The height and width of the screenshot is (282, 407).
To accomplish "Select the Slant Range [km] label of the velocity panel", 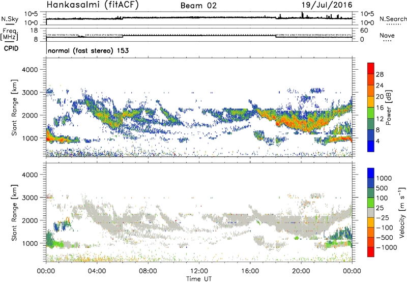I will pos(14,213).
